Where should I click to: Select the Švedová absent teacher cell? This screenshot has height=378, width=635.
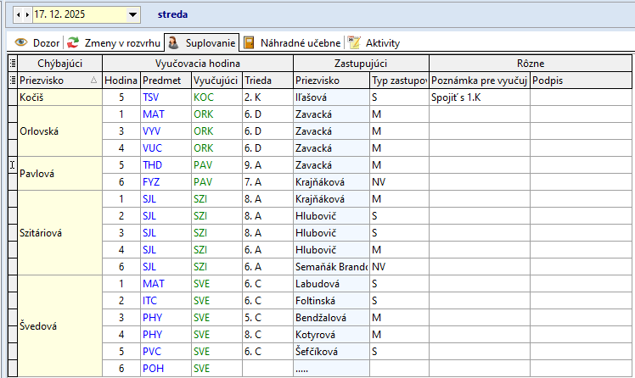click(59, 325)
